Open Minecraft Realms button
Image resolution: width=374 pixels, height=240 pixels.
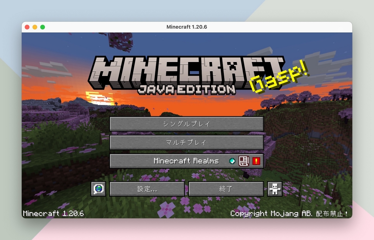click(187, 161)
